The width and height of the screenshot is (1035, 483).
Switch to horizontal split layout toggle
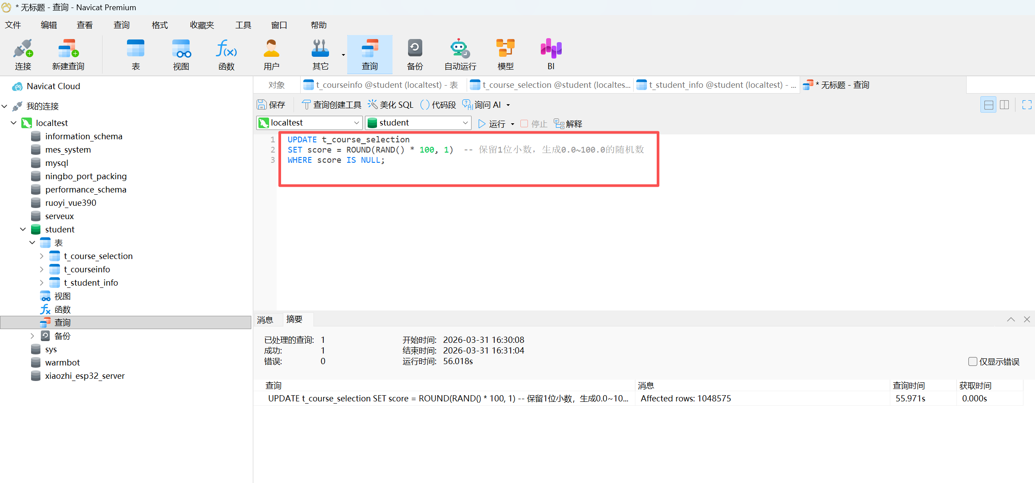988,105
